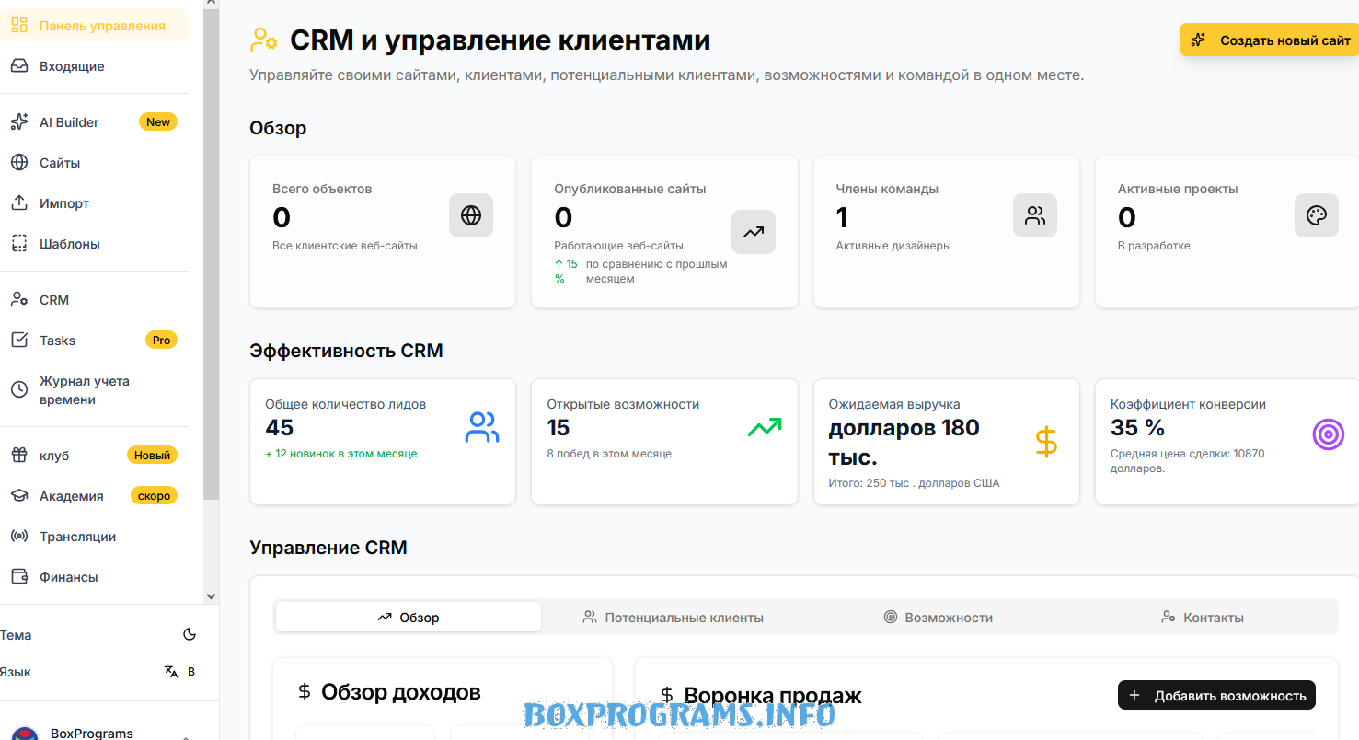Click the Трансляции broadcast icon

tap(19, 537)
